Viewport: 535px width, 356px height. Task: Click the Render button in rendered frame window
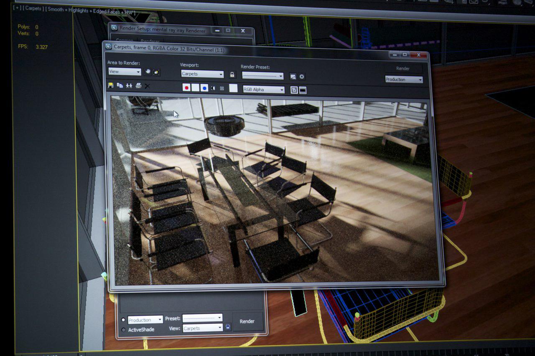(x=403, y=68)
